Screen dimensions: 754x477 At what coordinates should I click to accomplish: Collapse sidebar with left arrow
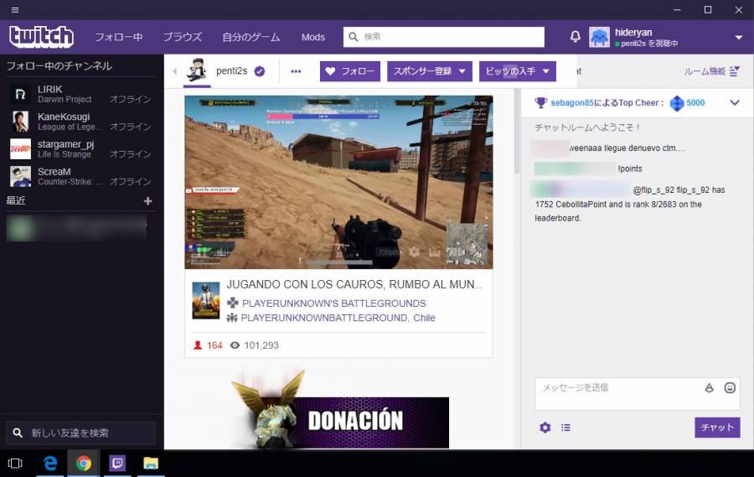[x=174, y=71]
